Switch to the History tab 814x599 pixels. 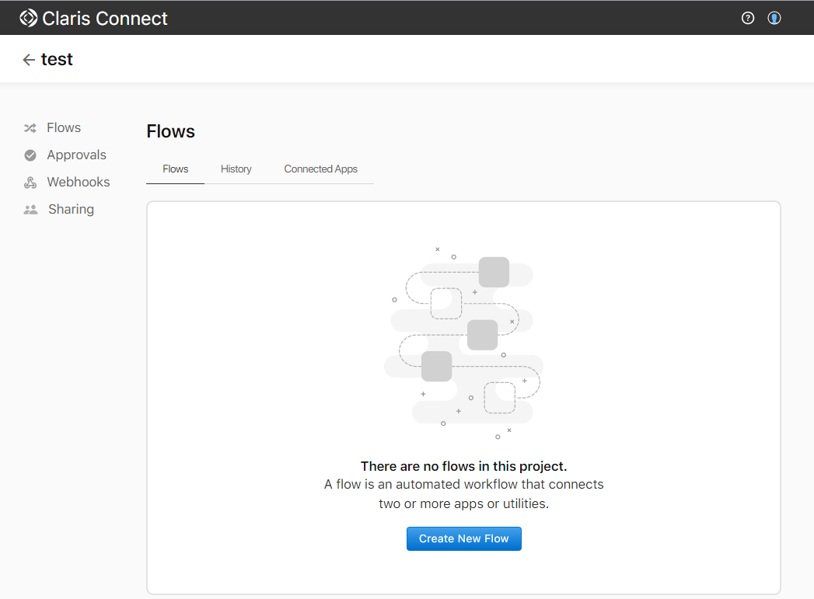click(236, 169)
